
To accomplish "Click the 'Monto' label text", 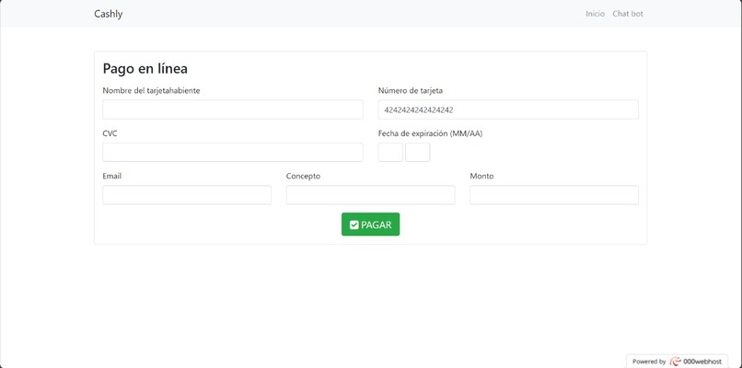I will (x=481, y=176).
